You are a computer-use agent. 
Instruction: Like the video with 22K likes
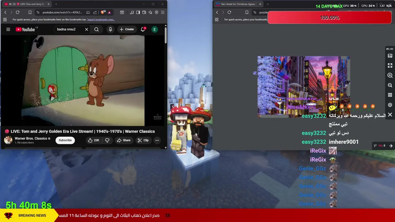(94, 140)
